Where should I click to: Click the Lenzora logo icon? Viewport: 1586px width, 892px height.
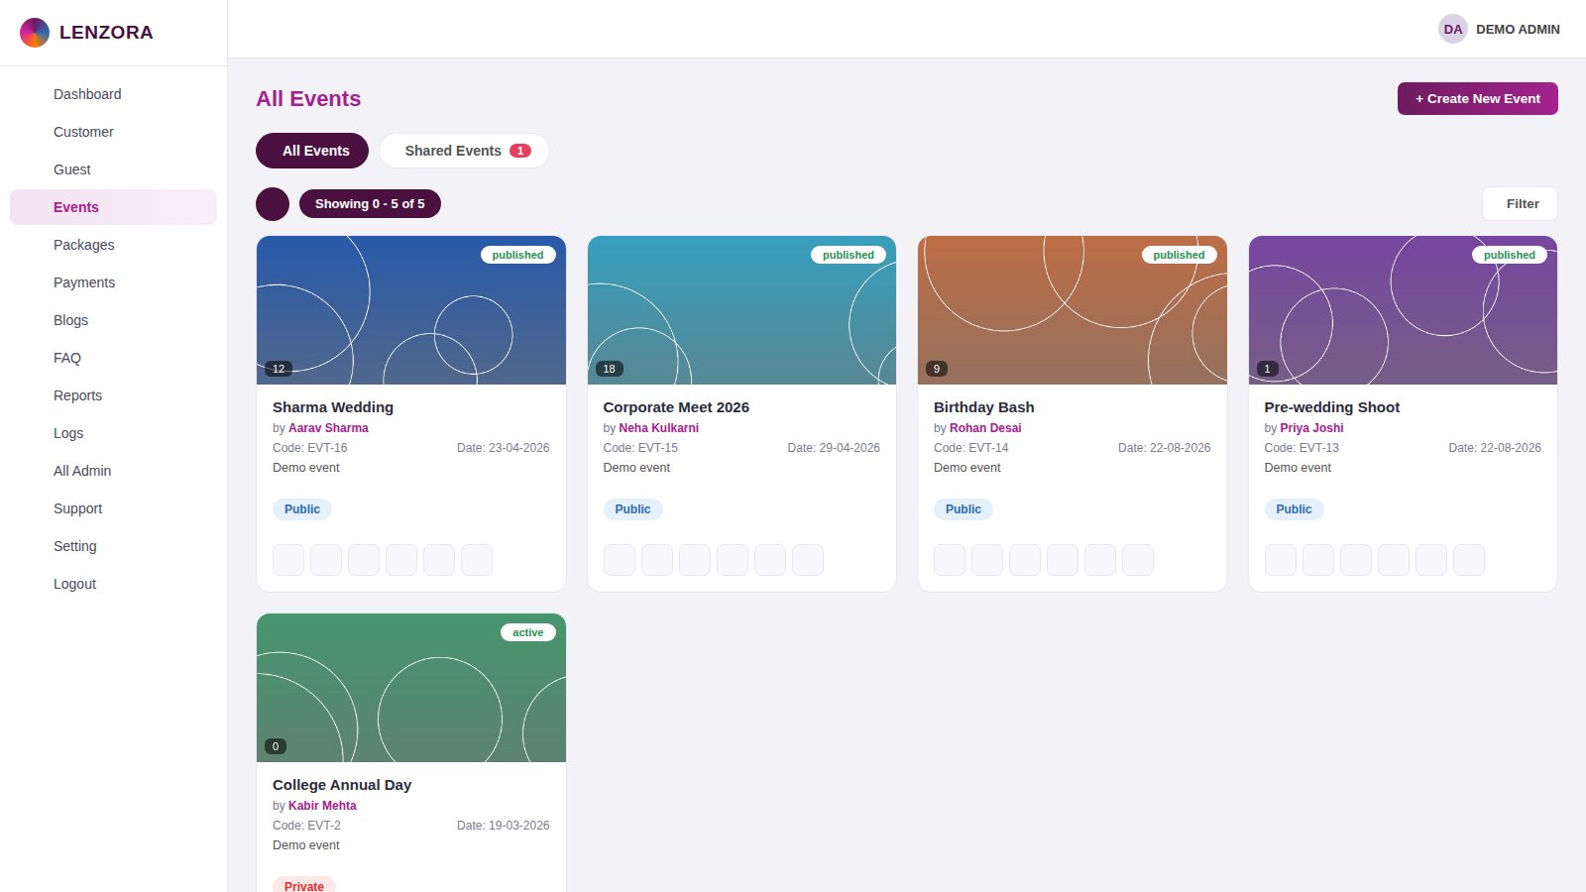35,33
